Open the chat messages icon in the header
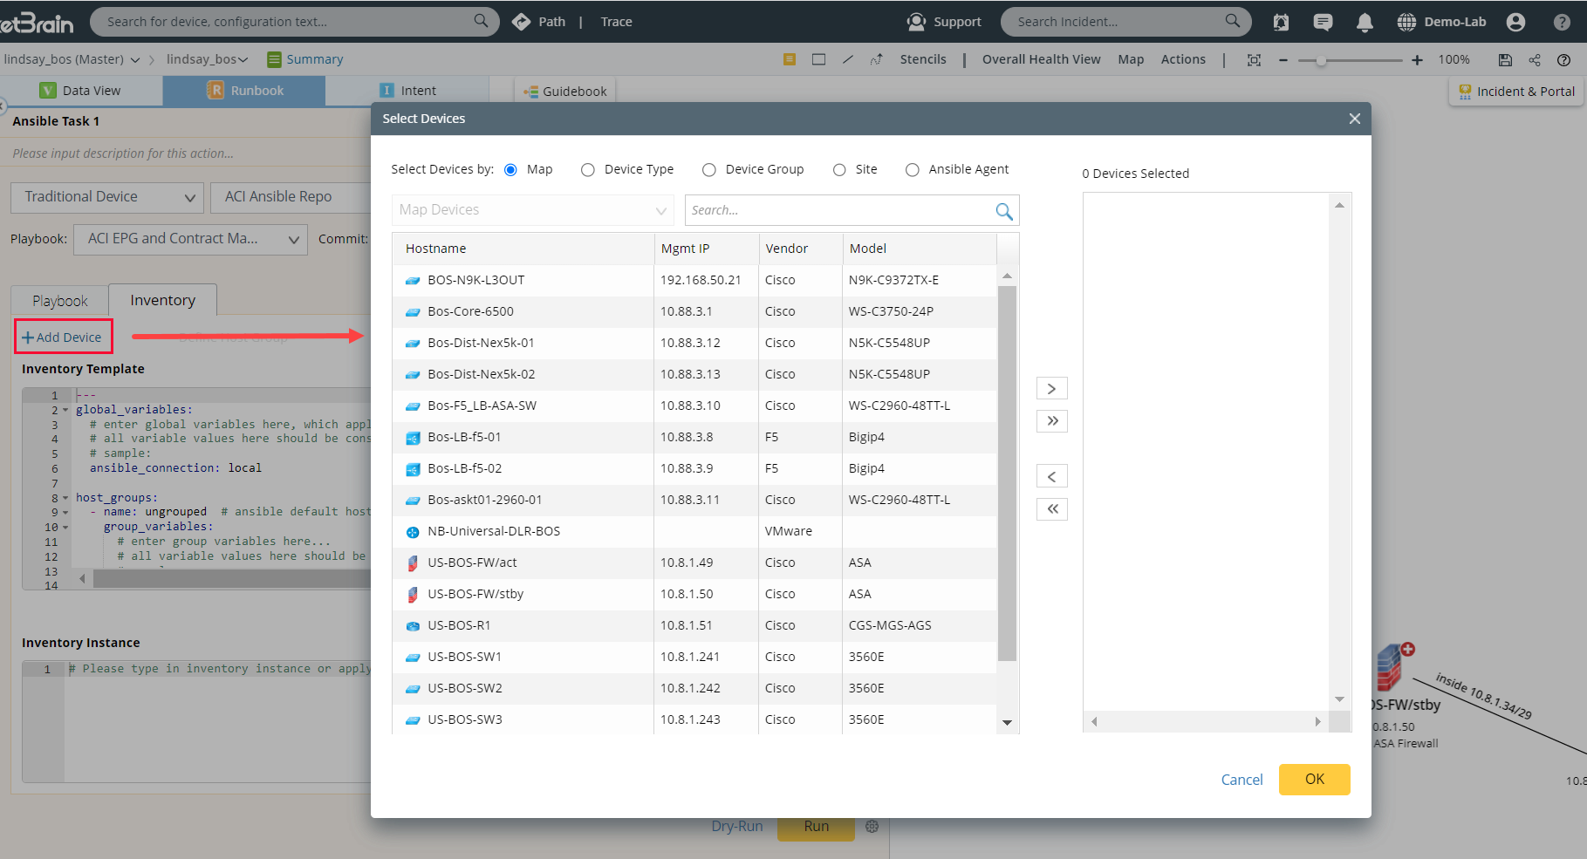Screen dimensions: 1587x859 (1323, 21)
